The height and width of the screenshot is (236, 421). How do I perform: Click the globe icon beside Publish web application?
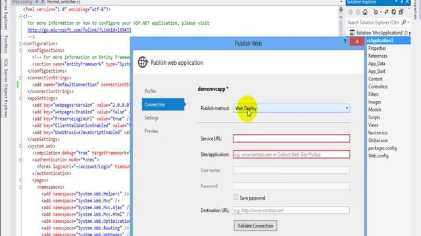143,62
